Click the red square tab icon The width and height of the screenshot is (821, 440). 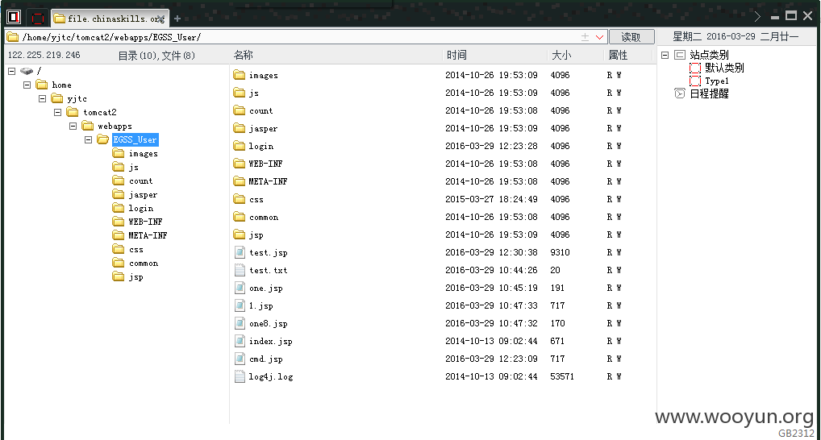pyautogui.click(x=38, y=19)
